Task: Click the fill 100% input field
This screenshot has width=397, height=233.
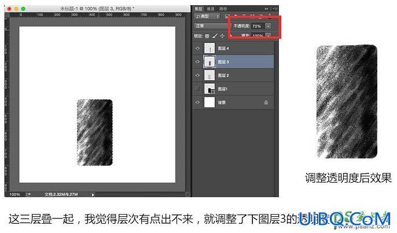Action: click(258, 36)
